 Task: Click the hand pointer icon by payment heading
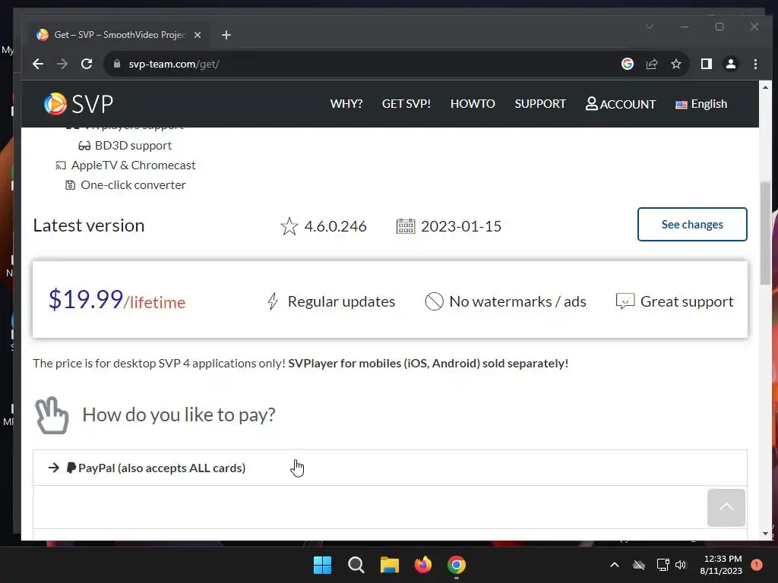click(x=52, y=415)
